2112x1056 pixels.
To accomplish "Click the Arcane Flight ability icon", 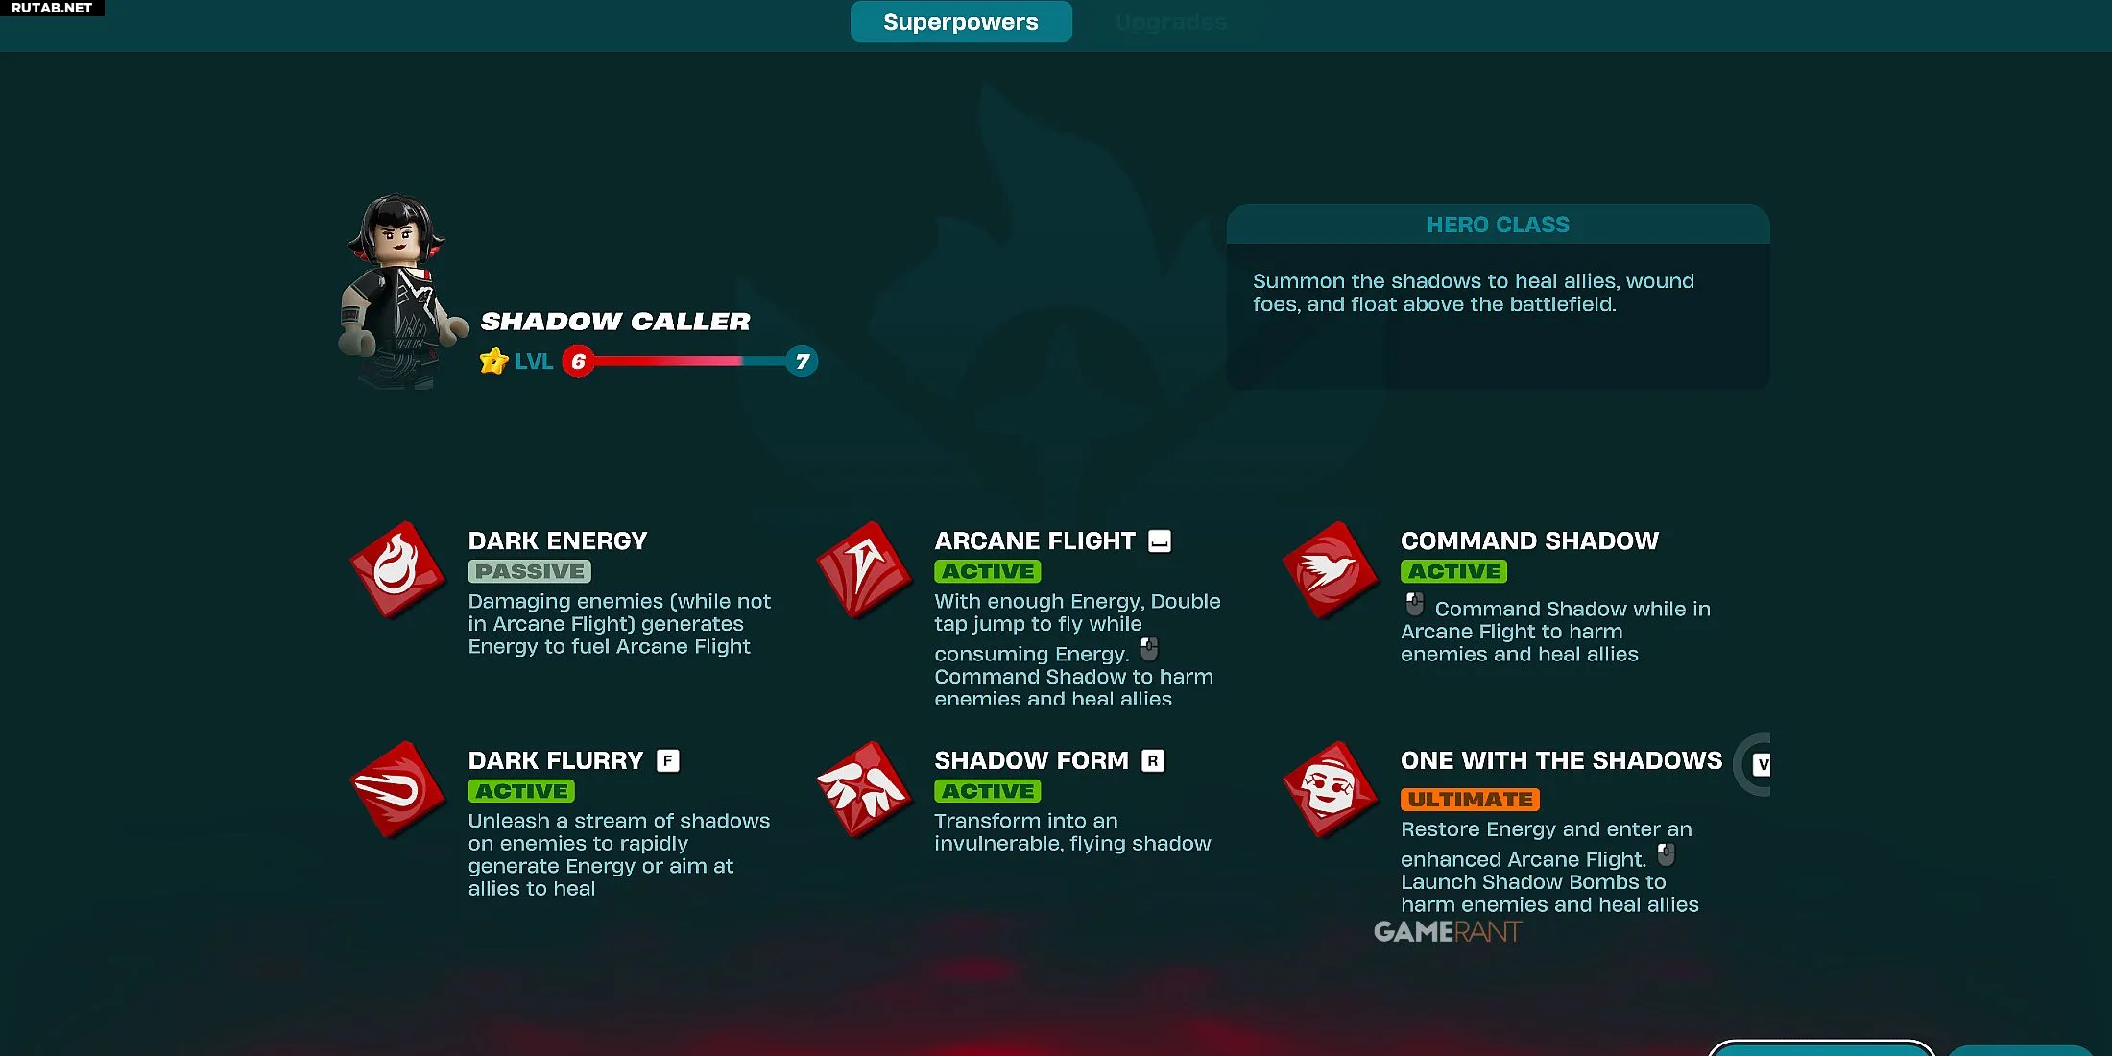I will click(864, 570).
